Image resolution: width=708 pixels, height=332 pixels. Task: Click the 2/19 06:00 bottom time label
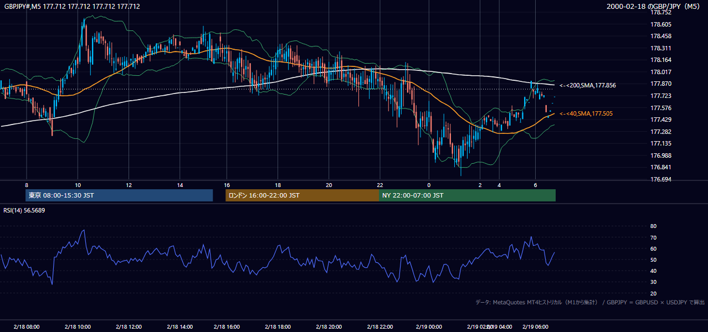coord(536,327)
